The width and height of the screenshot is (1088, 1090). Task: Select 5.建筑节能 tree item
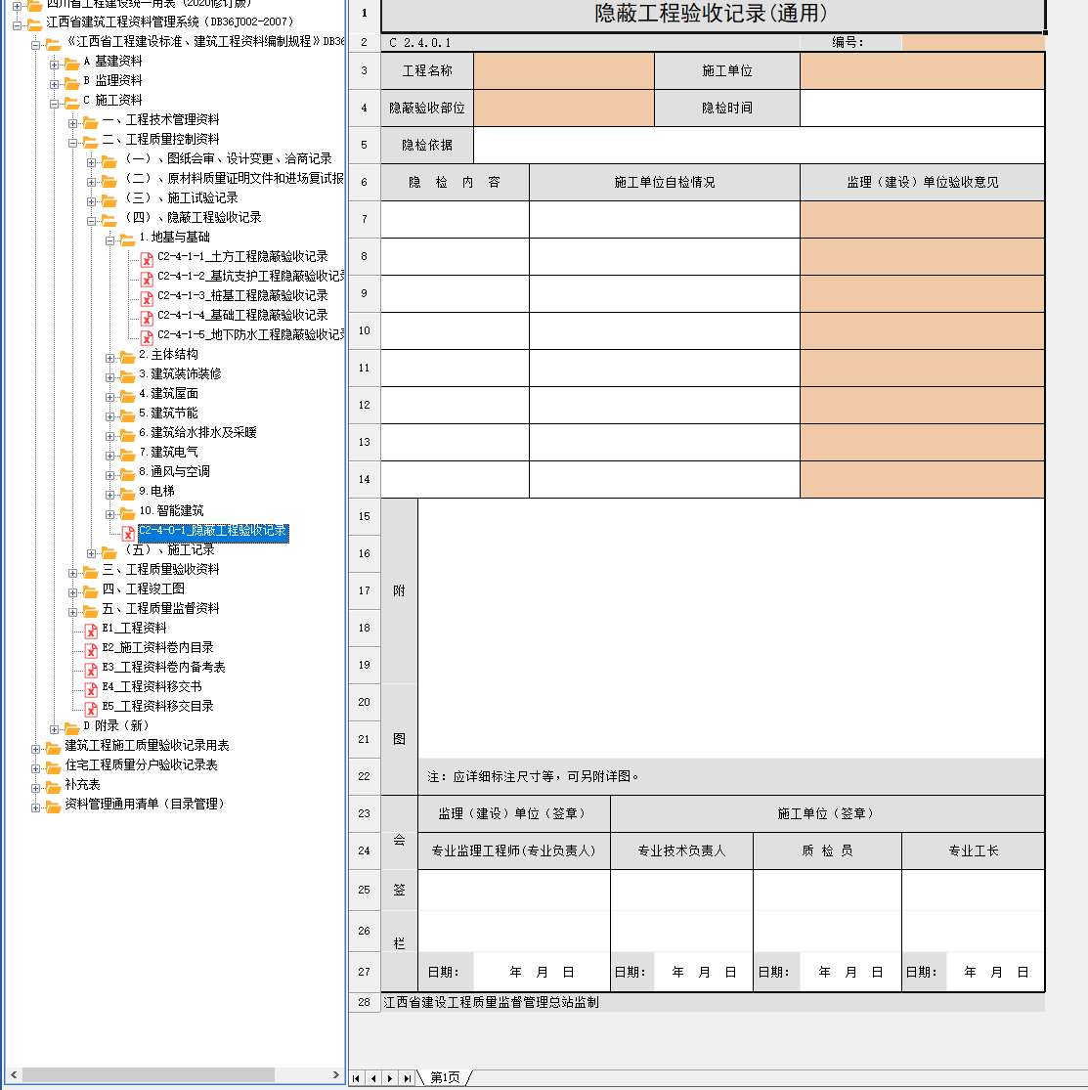(168, 413)
